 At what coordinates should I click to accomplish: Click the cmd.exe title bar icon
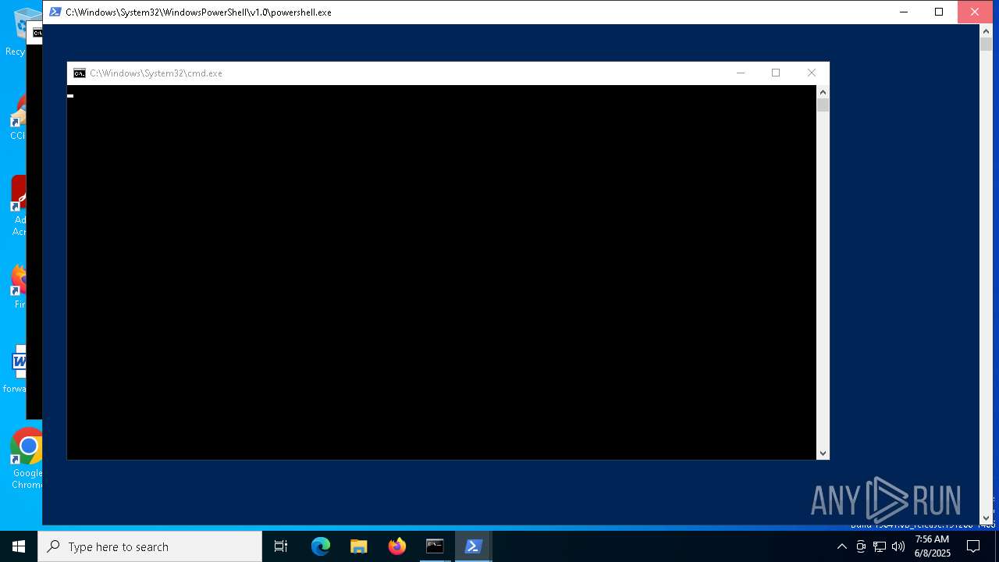click(x=79, y=73)
